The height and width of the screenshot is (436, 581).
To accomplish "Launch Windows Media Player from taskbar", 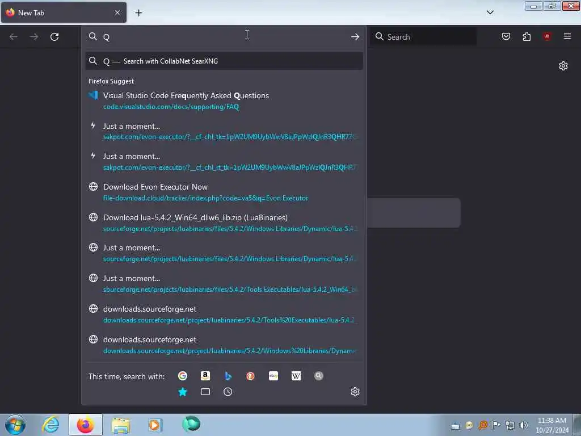I will (x=155, y=425).
